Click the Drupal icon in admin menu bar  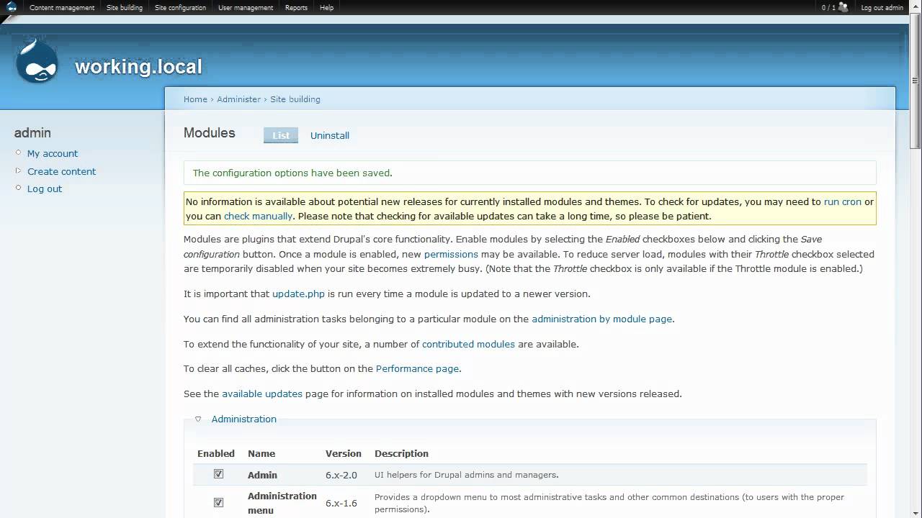11,7
